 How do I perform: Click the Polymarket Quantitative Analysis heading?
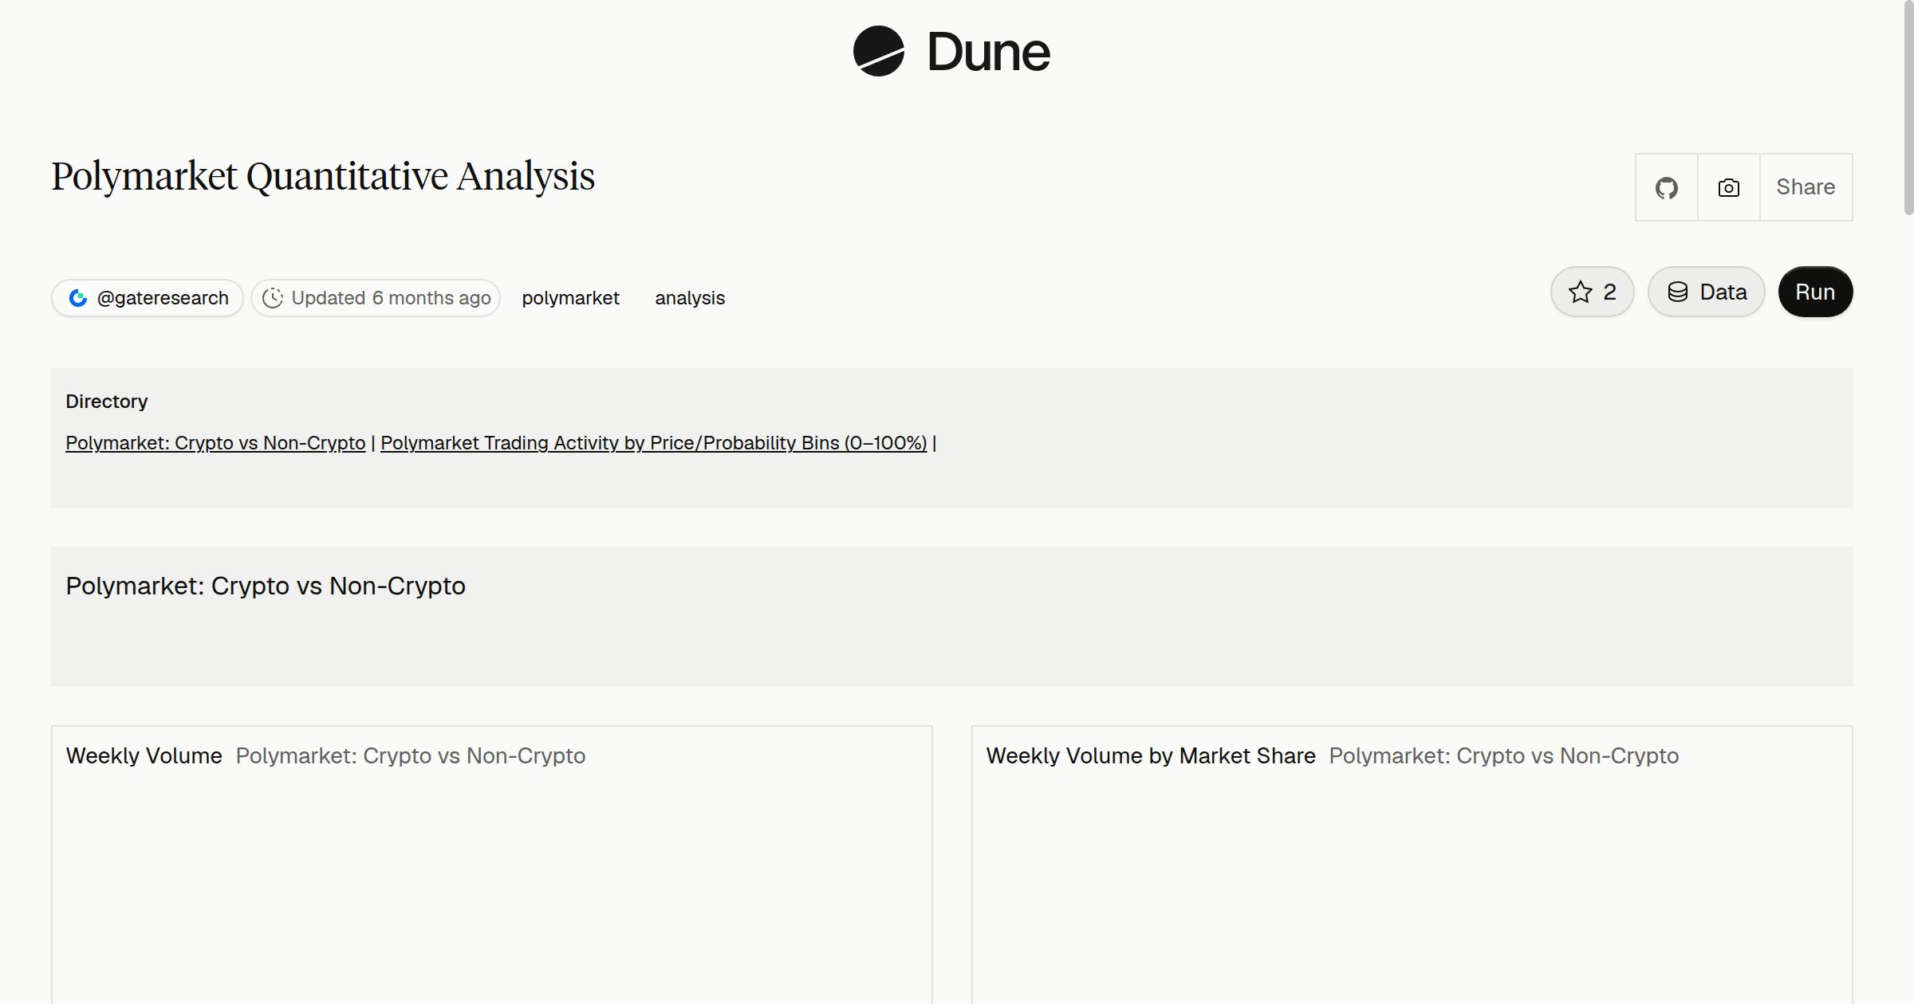(x=323, y=176)
